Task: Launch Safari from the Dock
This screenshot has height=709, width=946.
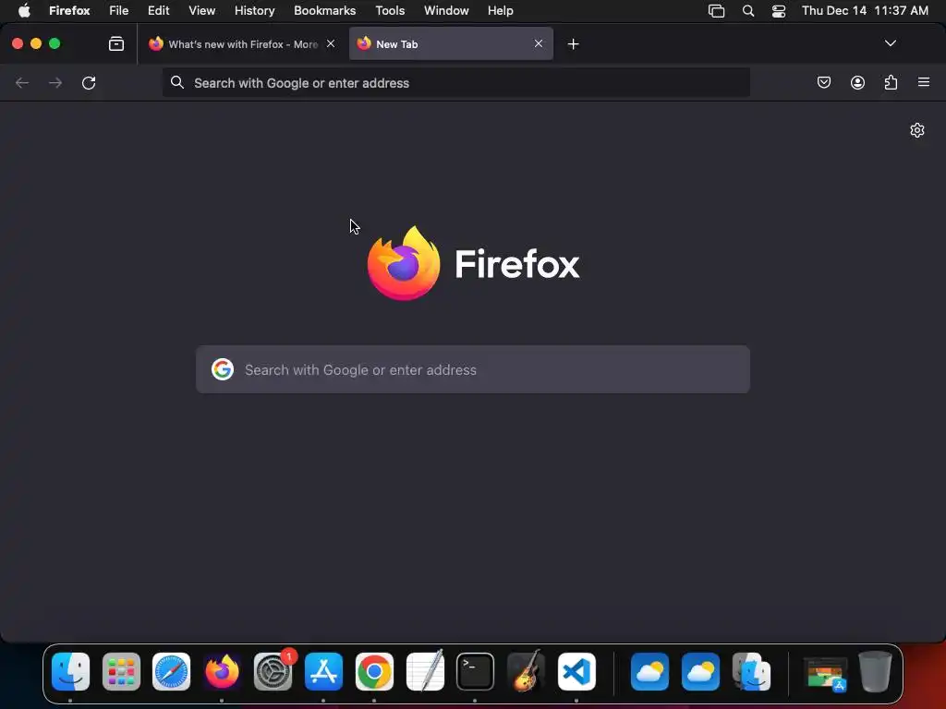Action: (171, 671)
